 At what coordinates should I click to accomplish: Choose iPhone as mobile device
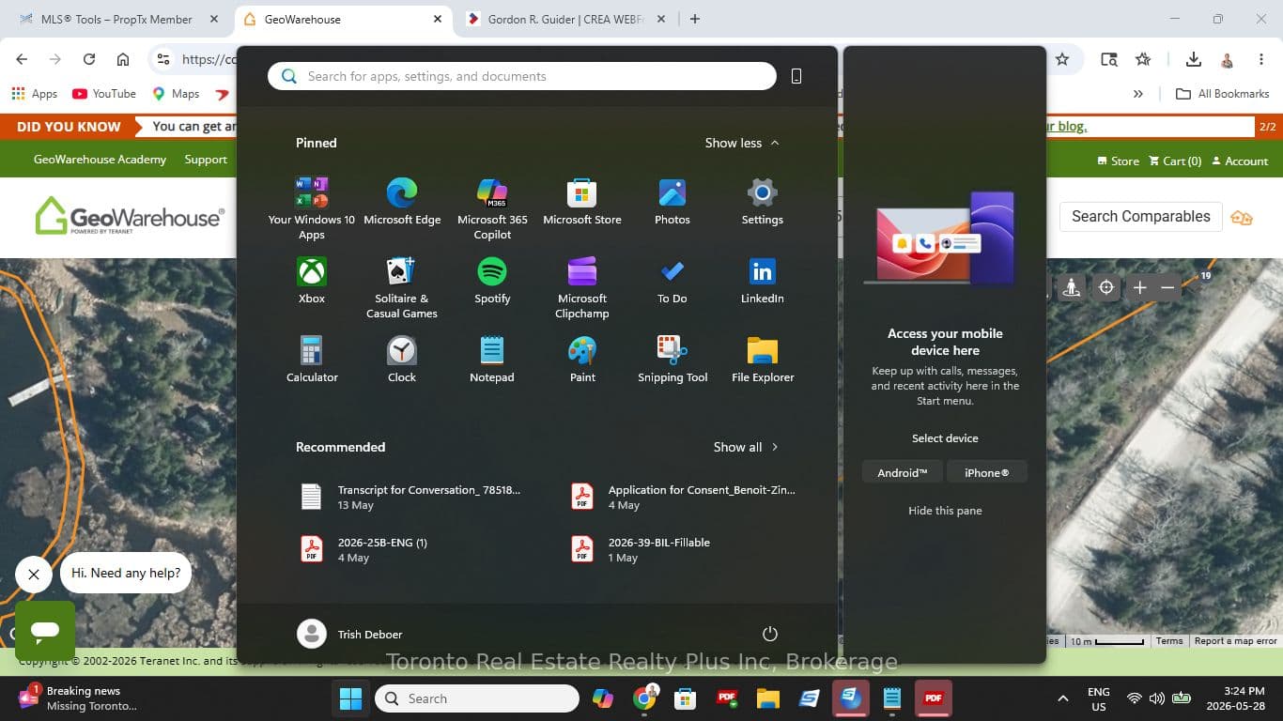pyautogui.click(x=987, y=472)
